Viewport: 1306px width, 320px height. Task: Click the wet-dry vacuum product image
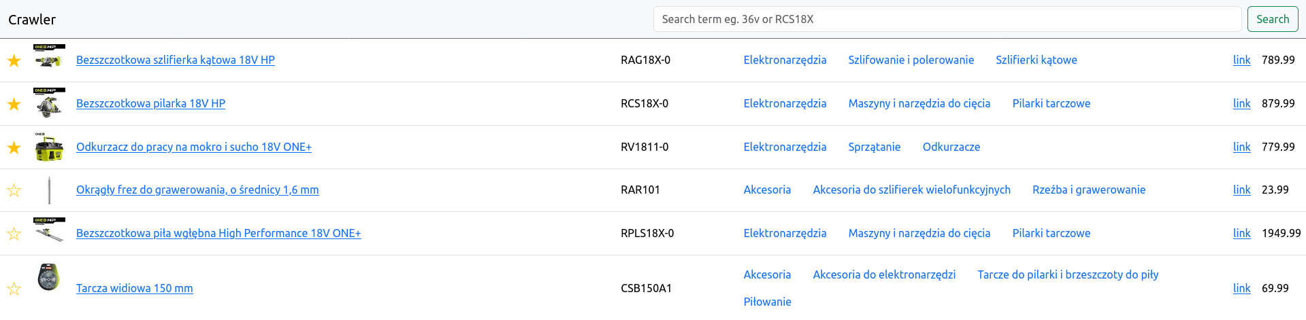49,146
